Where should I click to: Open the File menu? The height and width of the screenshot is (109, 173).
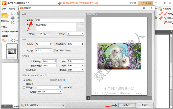coord(4,9)
